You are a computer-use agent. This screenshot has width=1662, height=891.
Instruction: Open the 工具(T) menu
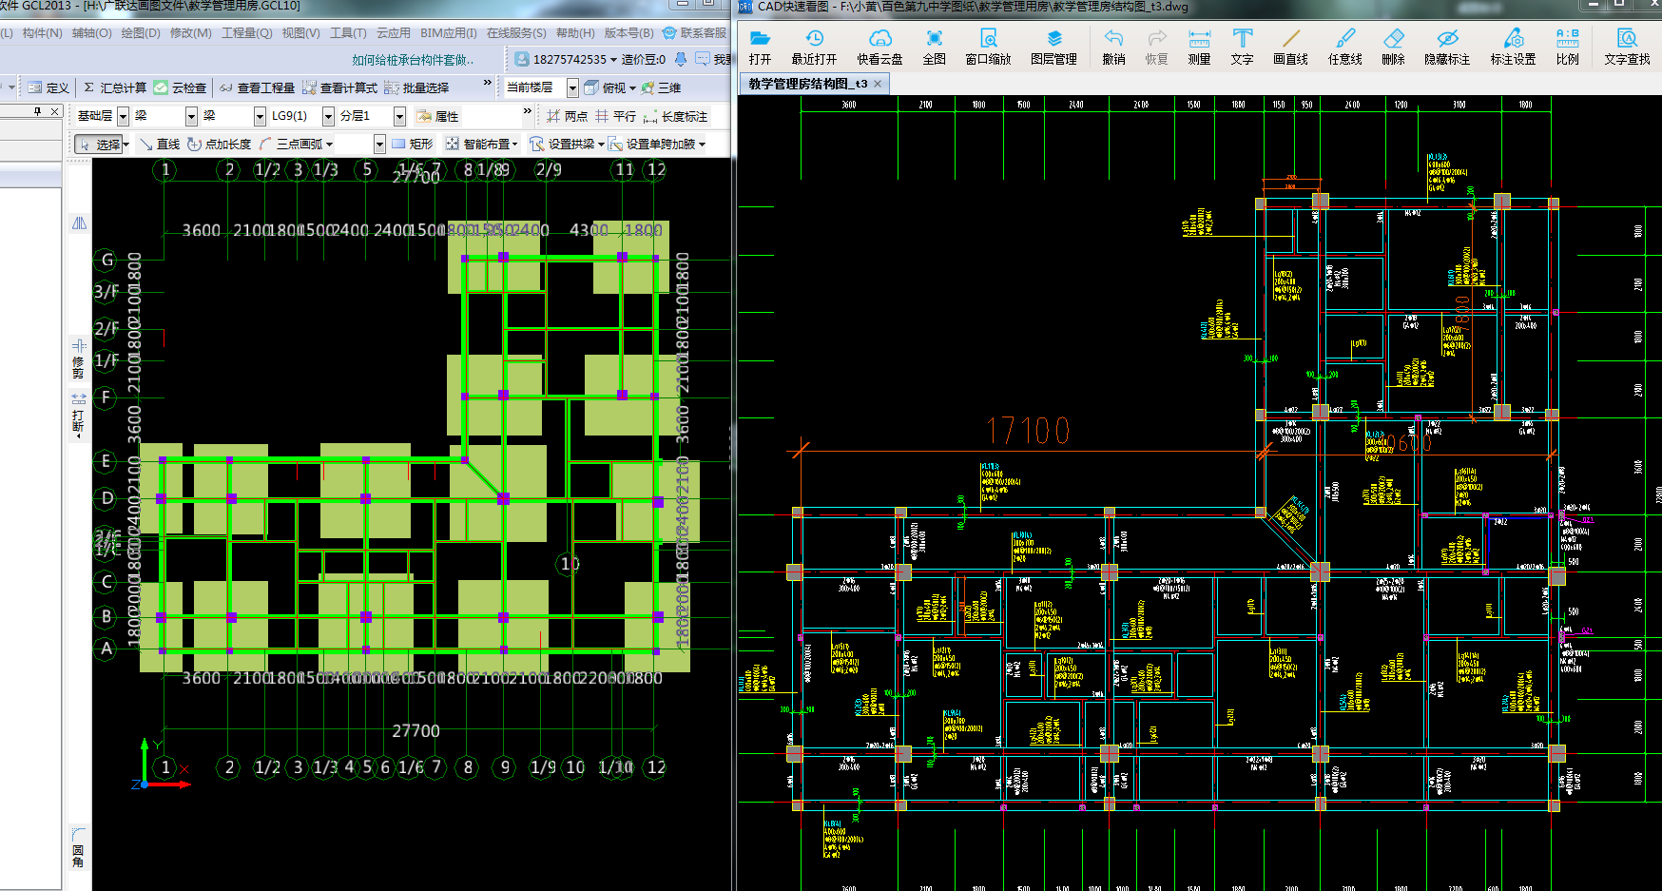pos(348,32)
